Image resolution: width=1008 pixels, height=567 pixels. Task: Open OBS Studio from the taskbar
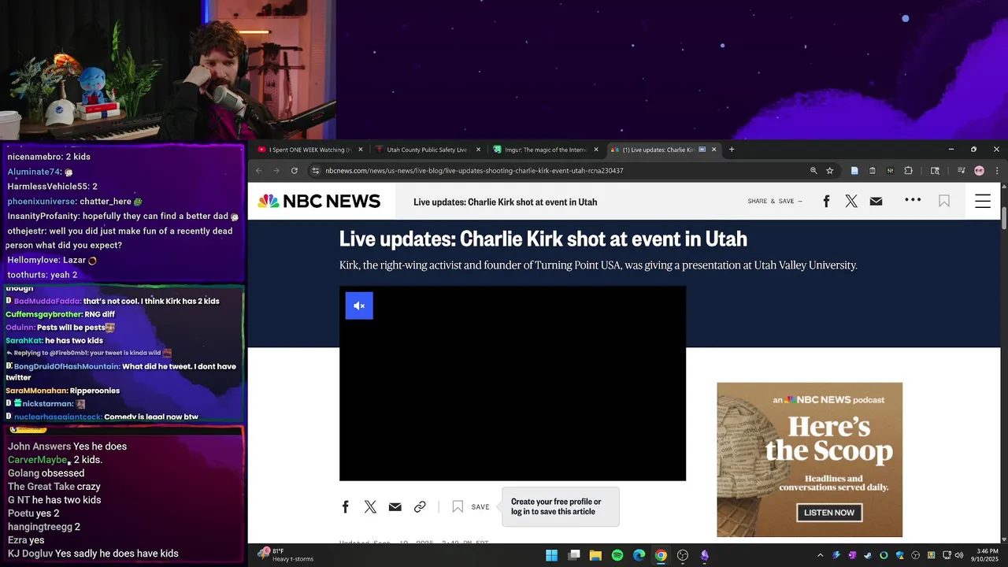(683, 555)
